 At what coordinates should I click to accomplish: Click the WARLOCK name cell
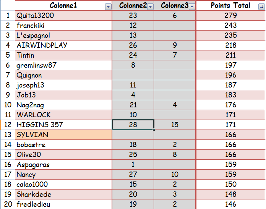pos(63,115)
